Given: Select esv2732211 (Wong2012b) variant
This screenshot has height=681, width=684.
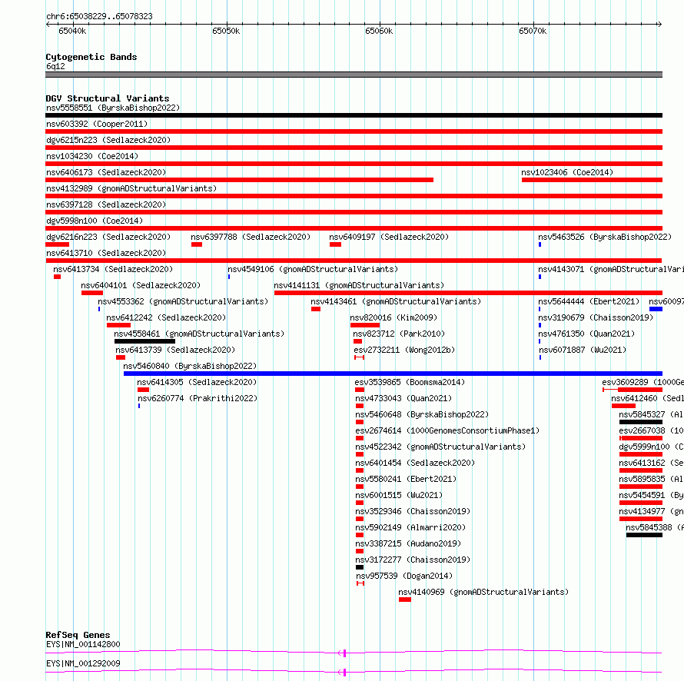Looking at the screenshot, I should [x=404, y=350].
